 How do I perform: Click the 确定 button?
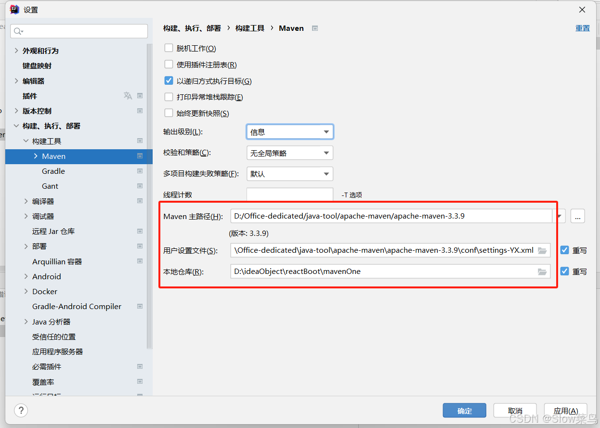[465, 411]
